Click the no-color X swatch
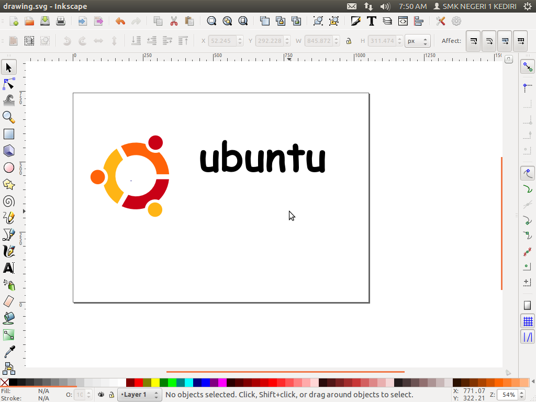Viewport: 536px width, 402px height. click(4, 383)
